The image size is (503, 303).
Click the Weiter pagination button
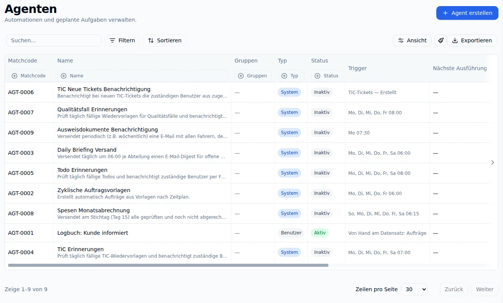(x=485, y=289)
